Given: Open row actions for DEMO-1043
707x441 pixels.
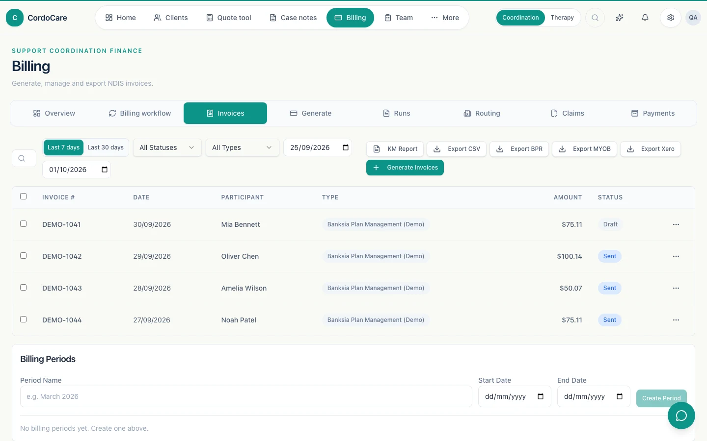Looking at the screenshot, I should click(x=676, y=288).
